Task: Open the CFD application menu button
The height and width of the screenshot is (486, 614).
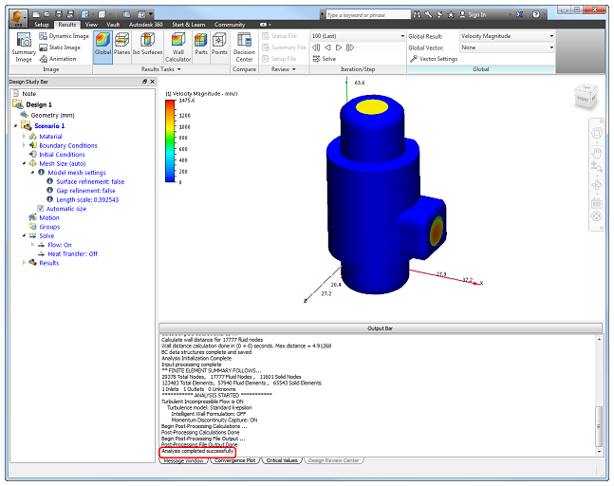Action: 18,18
